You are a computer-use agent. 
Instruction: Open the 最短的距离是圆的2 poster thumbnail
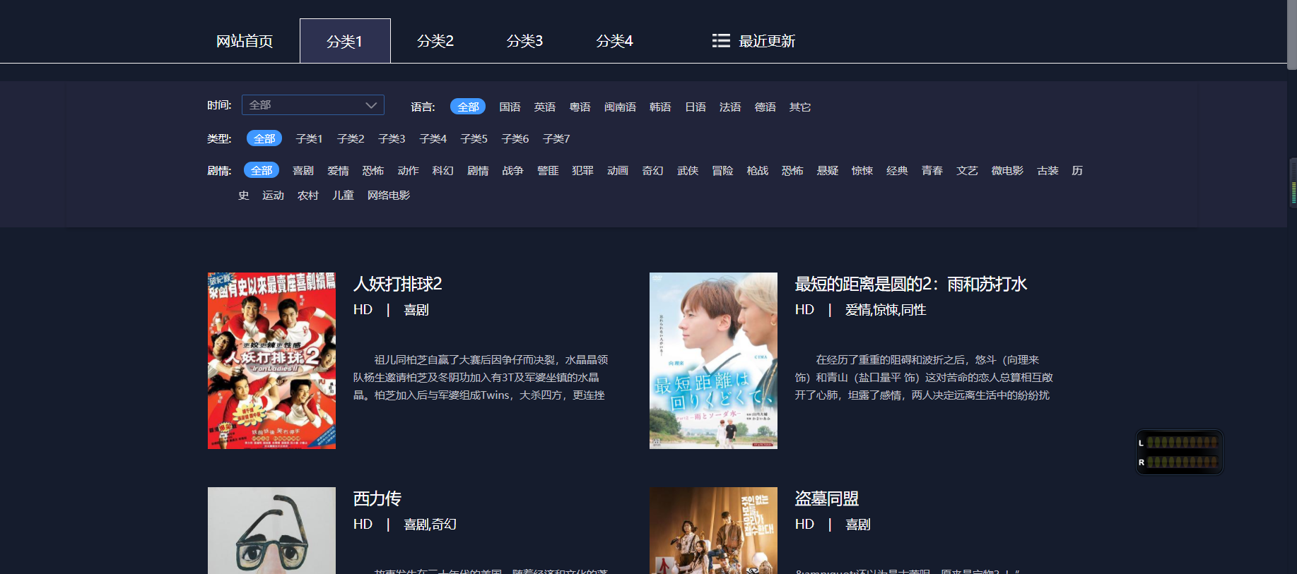pyautogui.click(x=713, y=360)
